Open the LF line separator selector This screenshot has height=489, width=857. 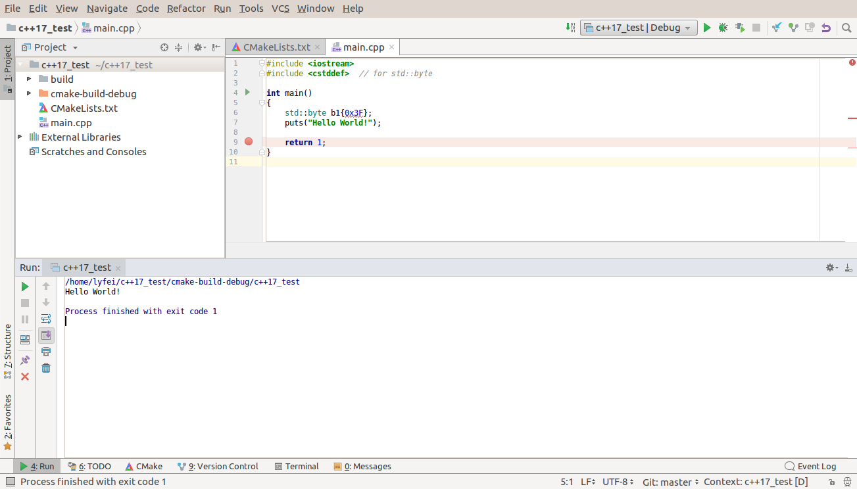pyautogui.click(x=588, y=482)
